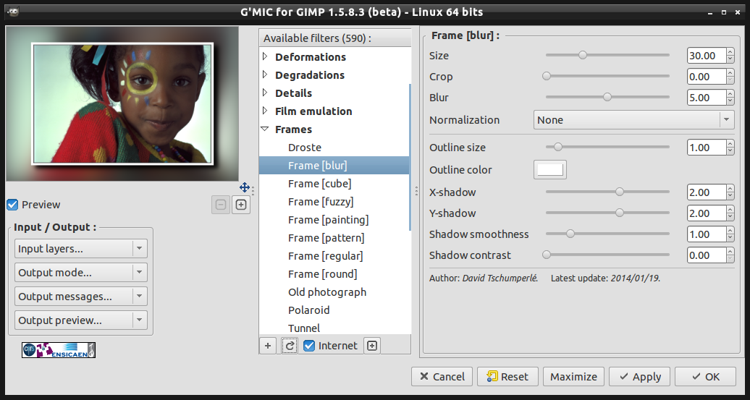Click the panel splitter handle beside filter list
Screen dimensions: 750x400
416,191
